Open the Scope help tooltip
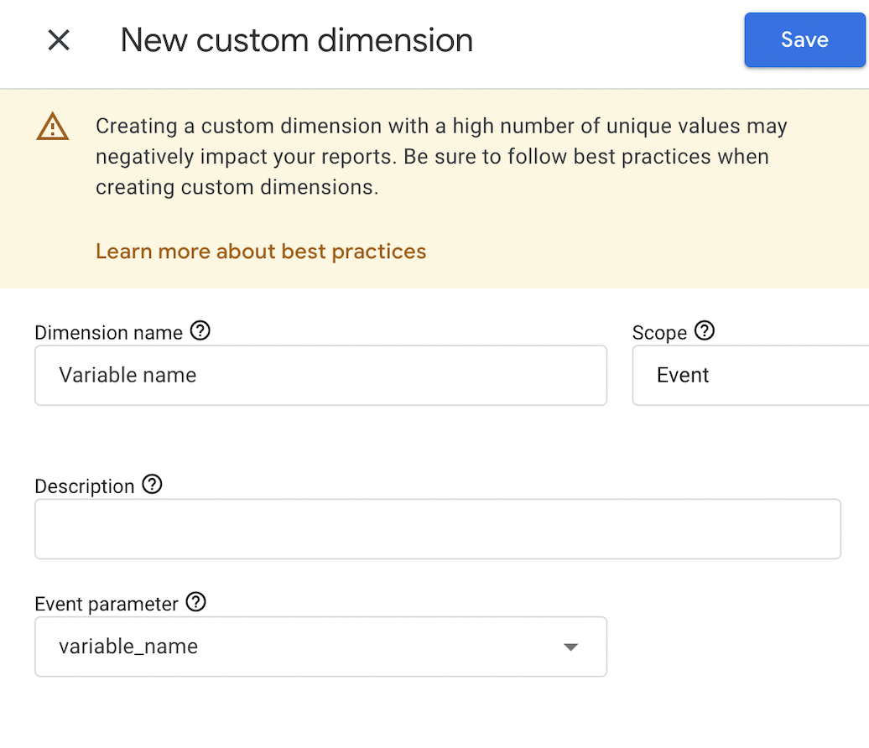Screen dimensions: 869x748 pyautogui.click(x=705, y=331)
